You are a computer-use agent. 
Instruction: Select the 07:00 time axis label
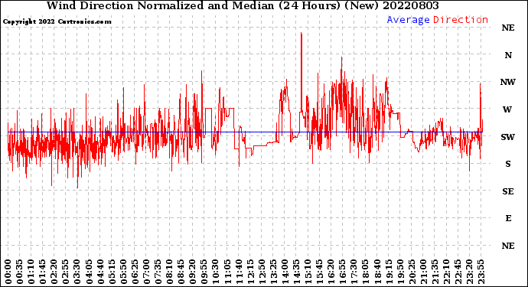(x=146, y=272)
